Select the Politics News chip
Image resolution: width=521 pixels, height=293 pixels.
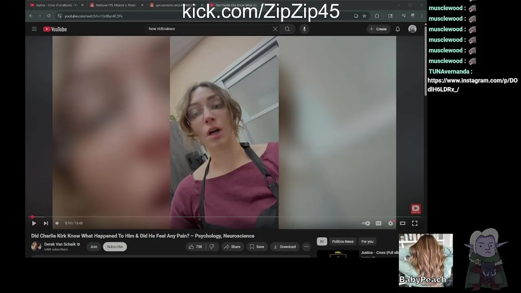click(343, 241)
